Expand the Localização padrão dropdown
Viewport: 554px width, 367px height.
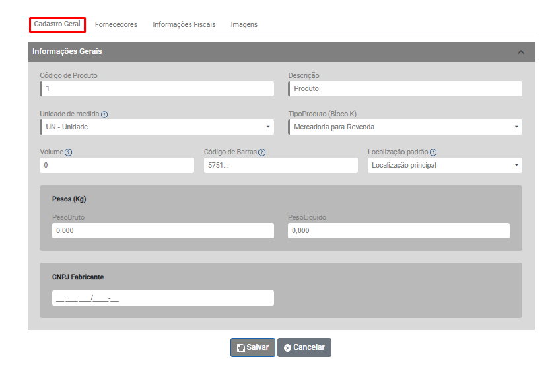pos(444,165)
